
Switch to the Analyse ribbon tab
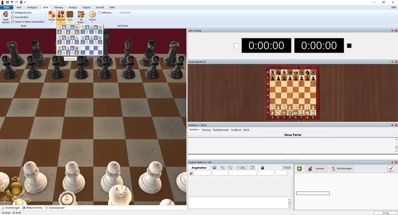73,8
